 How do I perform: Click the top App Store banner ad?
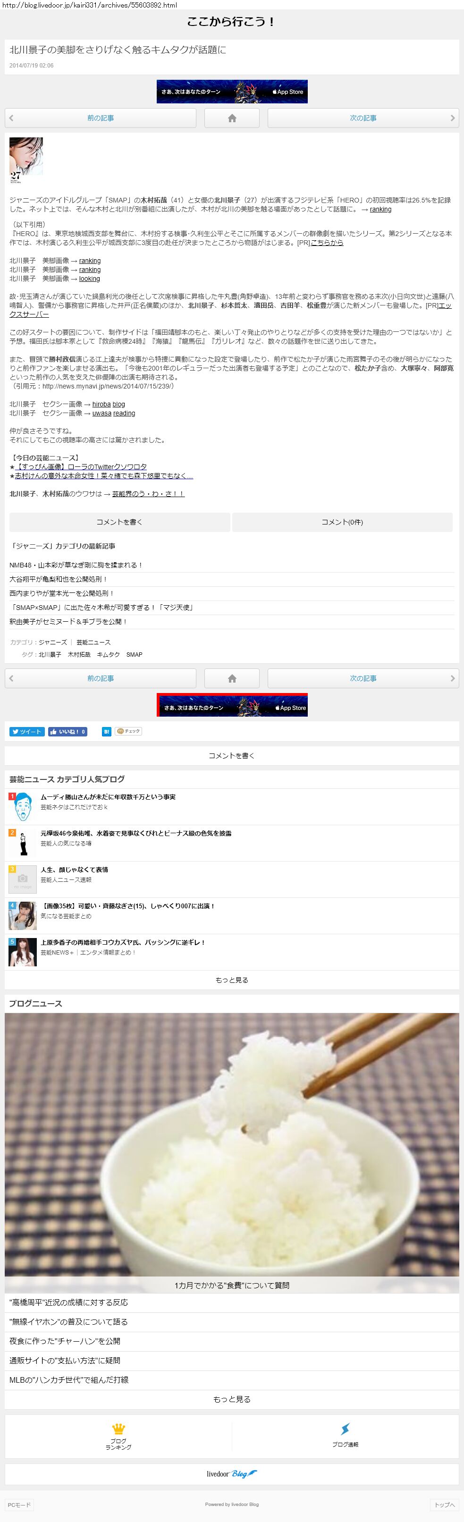coord(232,92)
